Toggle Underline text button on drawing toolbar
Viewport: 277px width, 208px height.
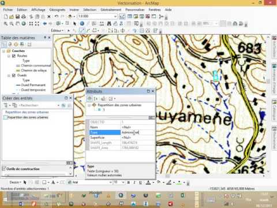coord(140,183)
